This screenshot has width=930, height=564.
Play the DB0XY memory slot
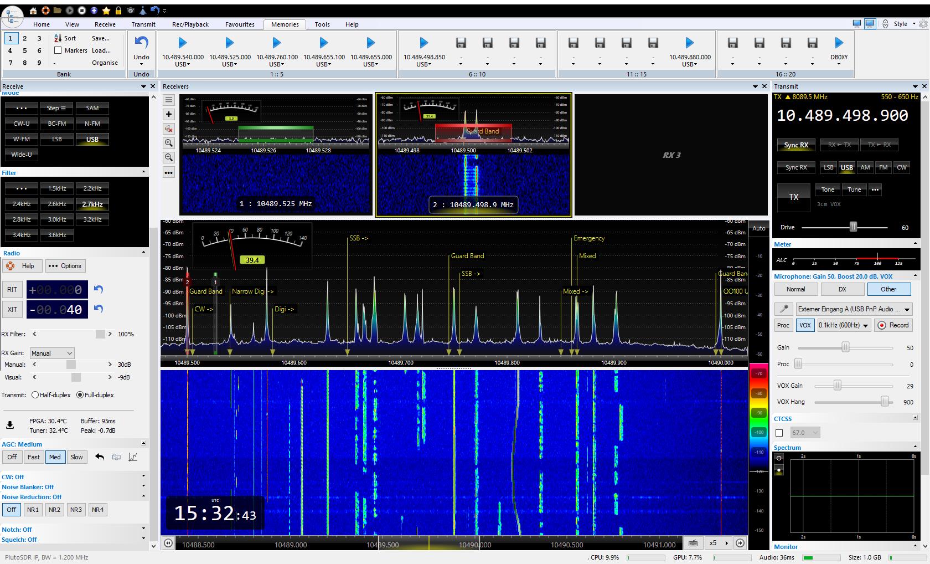coord(839,43)
